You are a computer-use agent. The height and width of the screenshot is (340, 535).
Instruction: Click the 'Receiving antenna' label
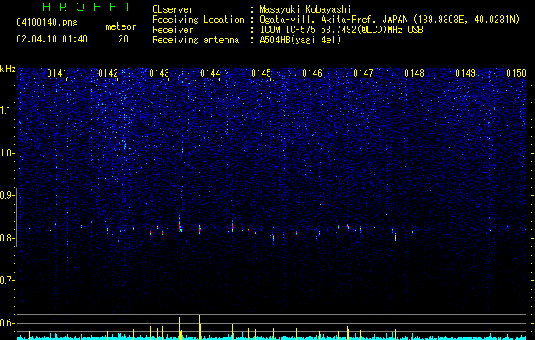[x=196, y=40]
